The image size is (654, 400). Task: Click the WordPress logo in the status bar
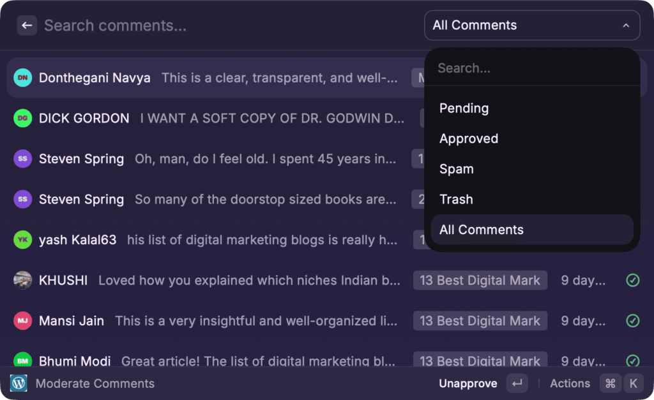pos(17,383)
